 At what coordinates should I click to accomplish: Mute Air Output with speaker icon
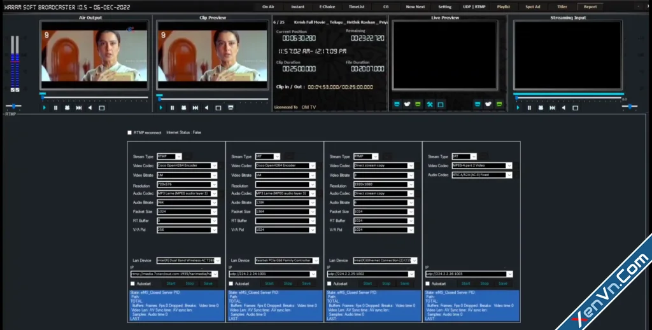90,108
